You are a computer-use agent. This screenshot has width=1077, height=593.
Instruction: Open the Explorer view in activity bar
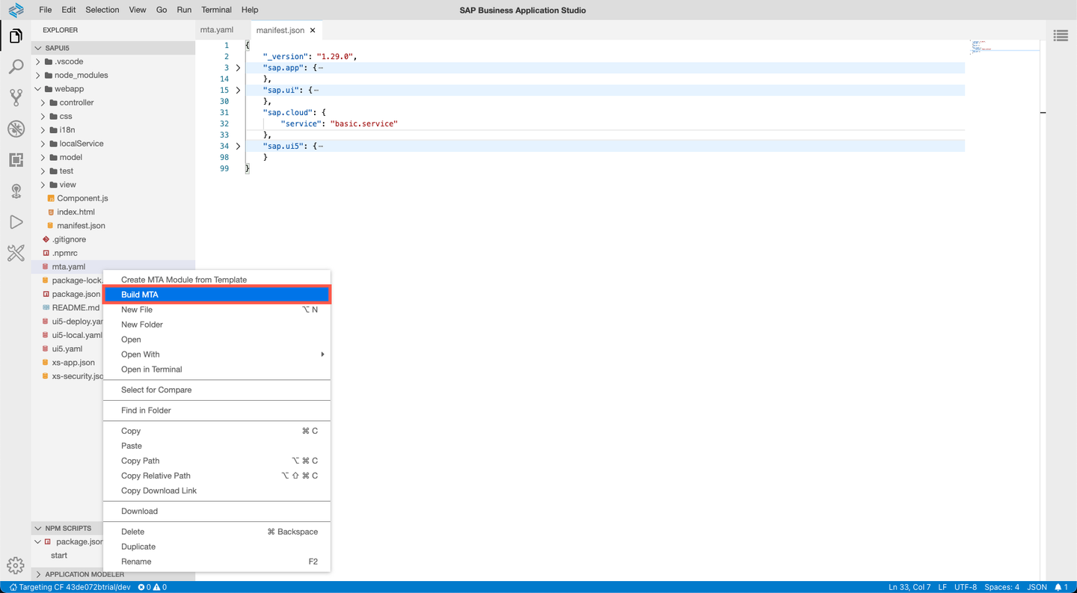[x=16, y=37]
